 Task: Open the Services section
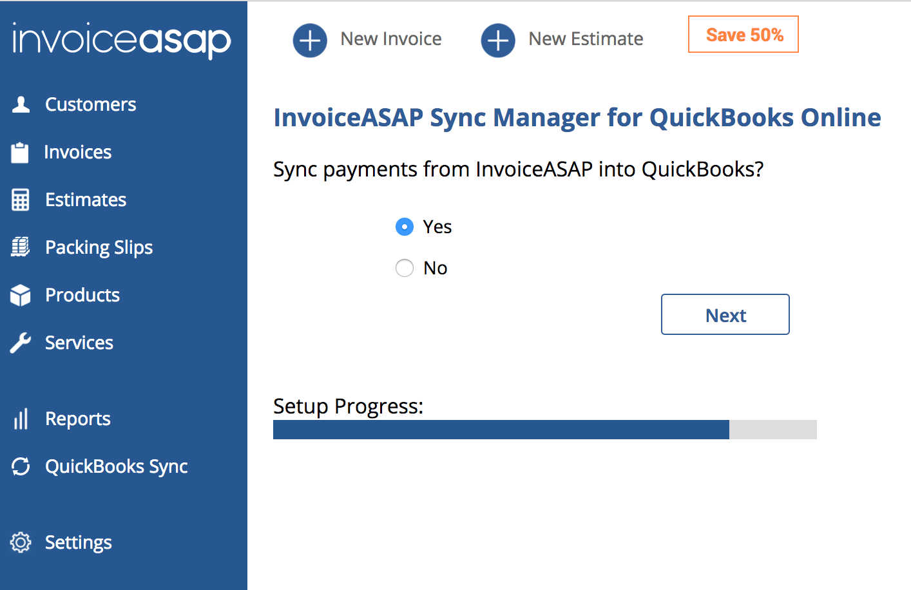(x=79, y=343)
